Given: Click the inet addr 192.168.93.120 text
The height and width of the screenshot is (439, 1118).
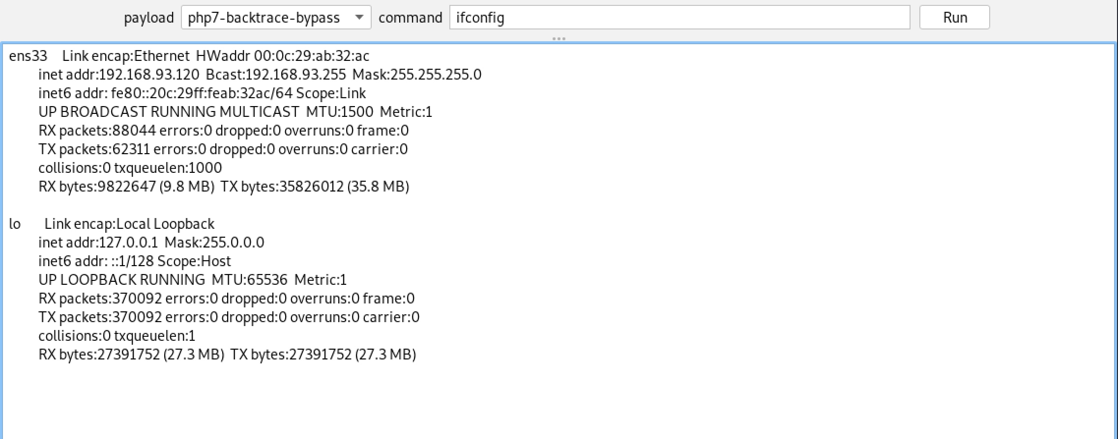Looking at the screenshot, I should click(119, 75).
